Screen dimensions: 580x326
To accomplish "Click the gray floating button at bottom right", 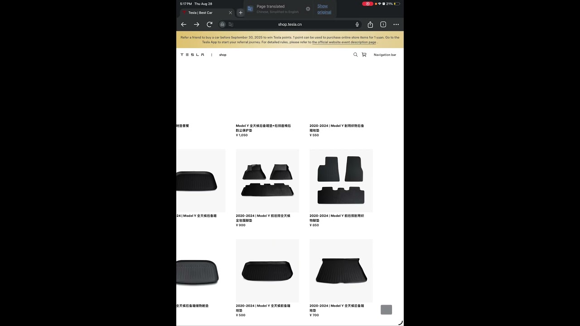I will pyautogui.click(x=387, y=310).
